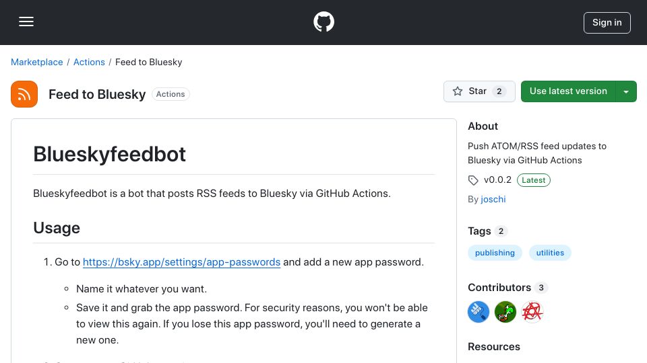Viewport: 647px width, 363px height.
Task: Open author joschi profile link
Action: [493, 199]
